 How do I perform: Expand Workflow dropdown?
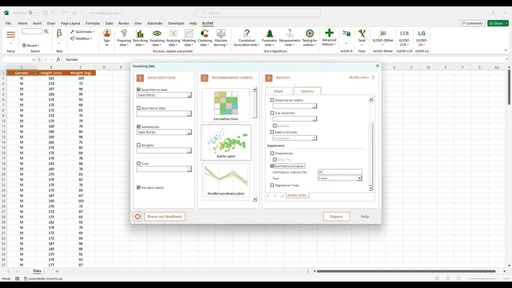point(81,38)
